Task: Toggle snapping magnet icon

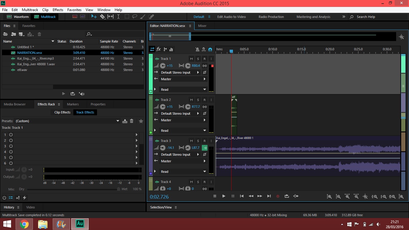Action: (210, 49)
